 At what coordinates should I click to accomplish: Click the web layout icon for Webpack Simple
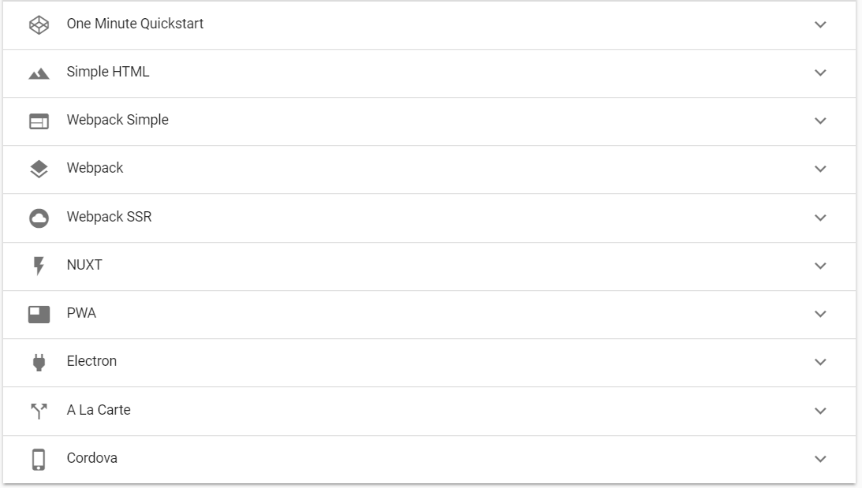[39, 121]
